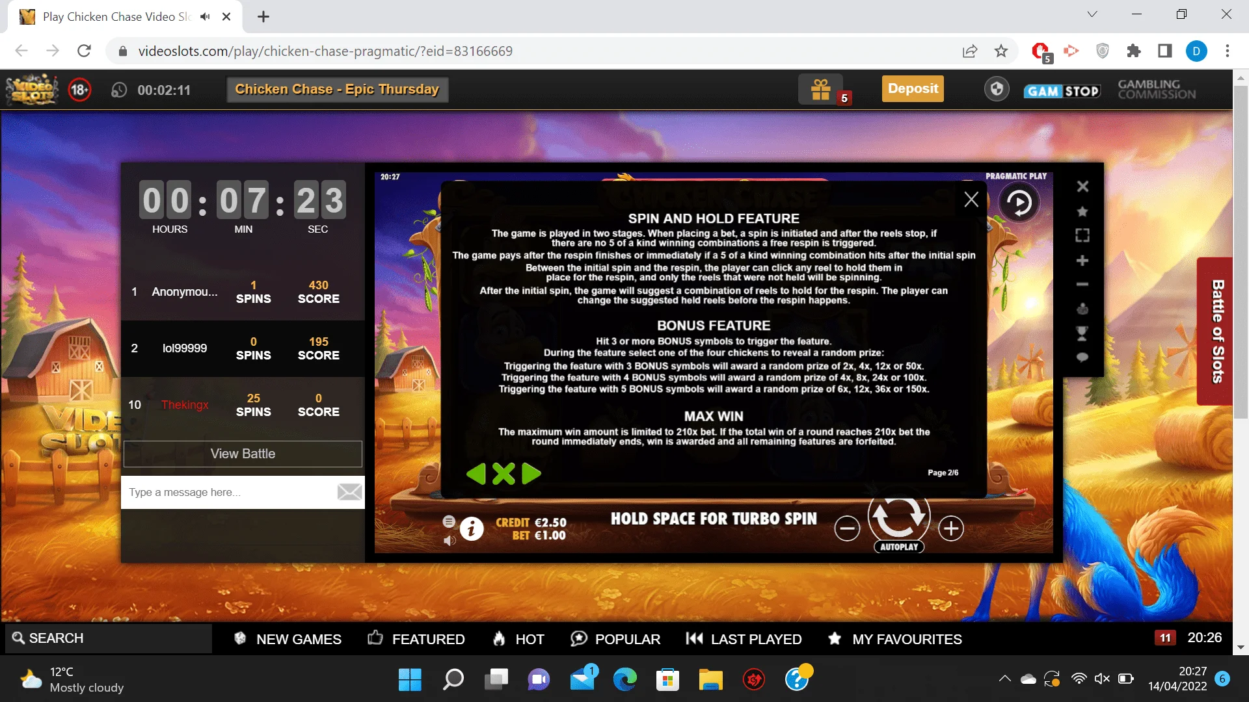The height and width of the screenshot is (702, 1249).
Task: Open the chat bubble in side panel
Action: (x=1082, y=357)
